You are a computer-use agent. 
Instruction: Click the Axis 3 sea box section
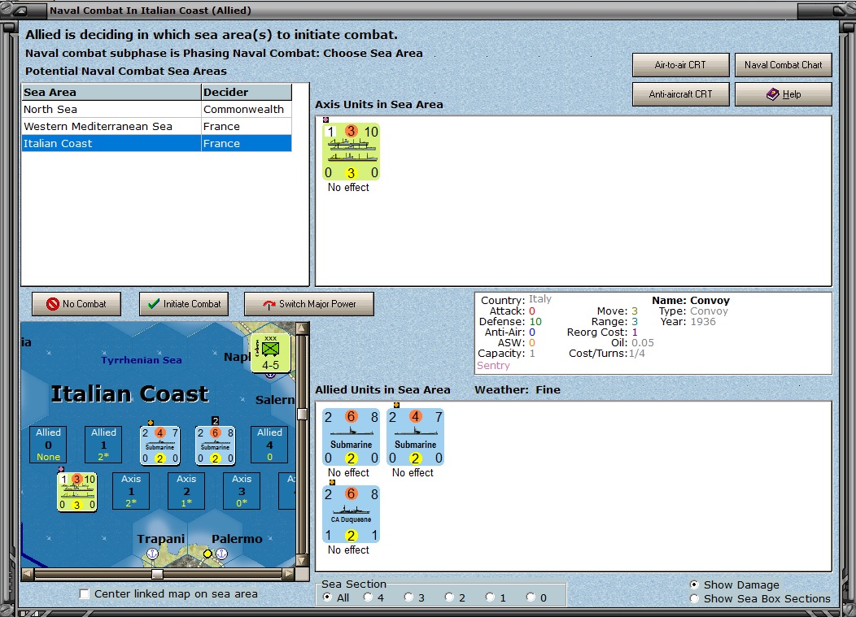pos(242,491)
